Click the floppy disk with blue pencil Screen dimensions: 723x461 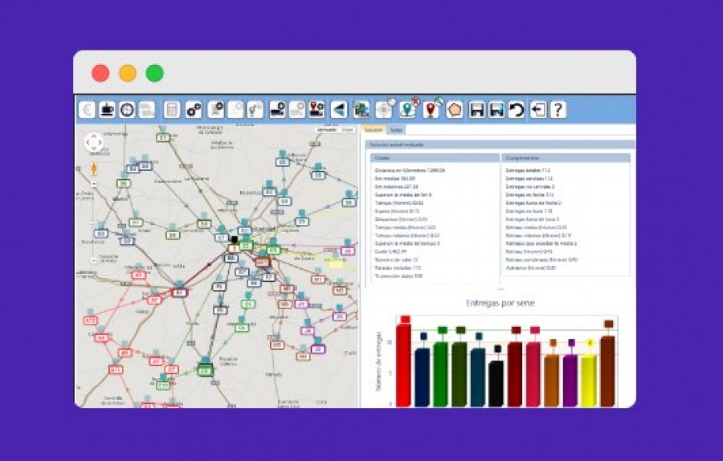click(496, 110)
